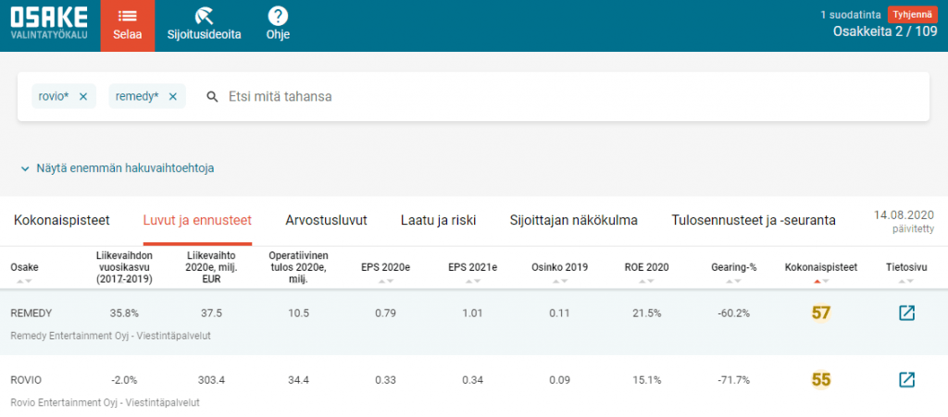Remove the rovio* filter chip
This screenshot has width=948, height=417.
[82, 96]
